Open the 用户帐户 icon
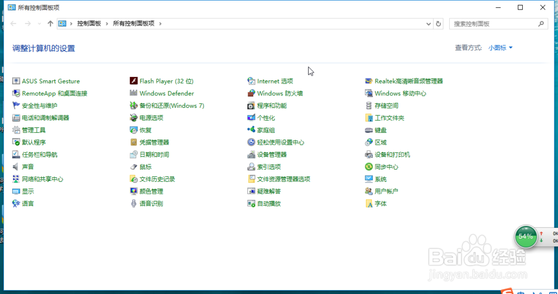 pos(369,191)
